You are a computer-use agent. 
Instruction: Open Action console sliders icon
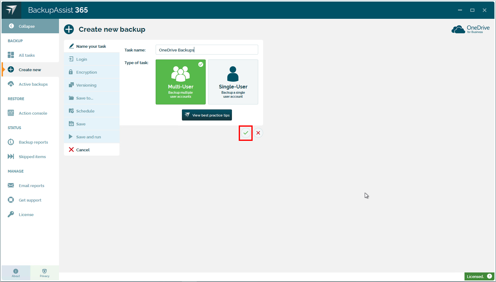point(11,113)
